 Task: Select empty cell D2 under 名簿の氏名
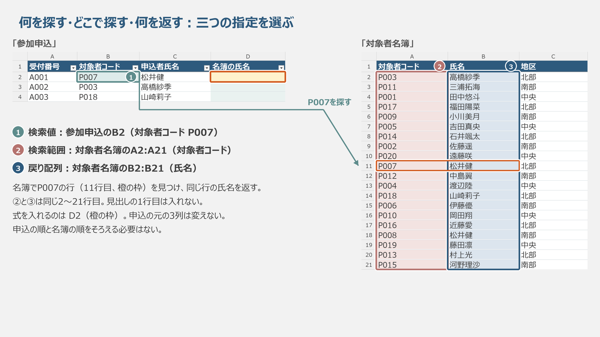pos(248,77)
